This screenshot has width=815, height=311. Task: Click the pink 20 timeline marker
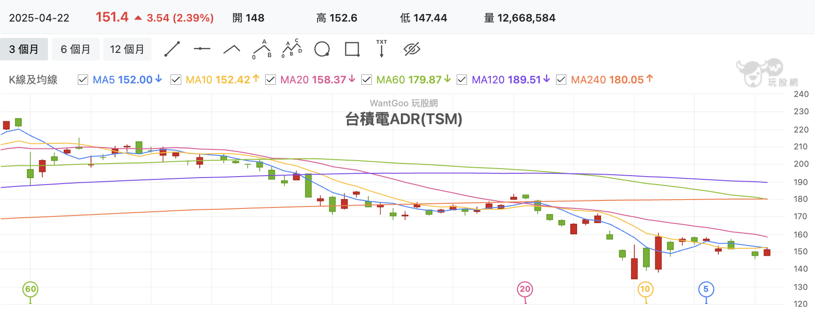525,289
